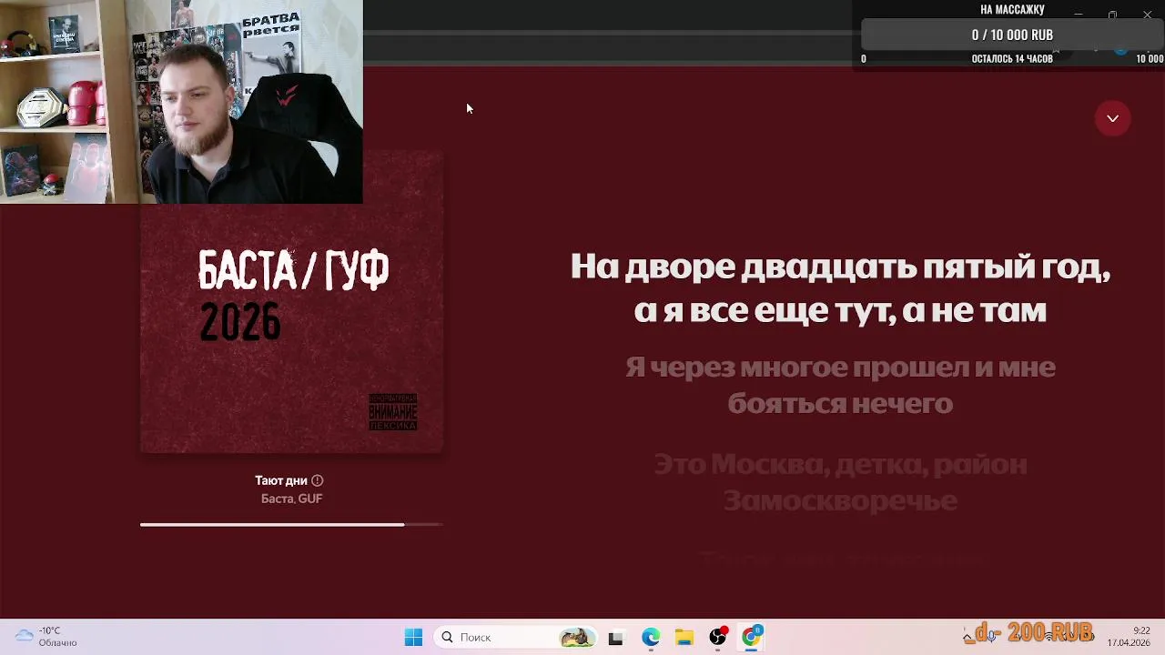Jump to lyric line На дворе двадцать пятый год

[840, 288]
